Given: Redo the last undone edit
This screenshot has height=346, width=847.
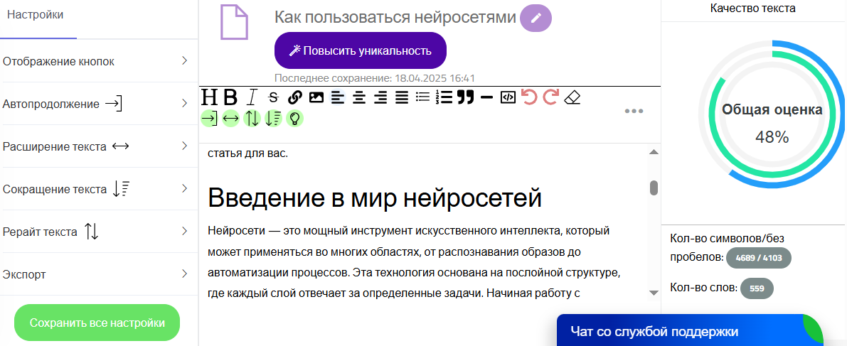Looking at the screenshot, I should pyautogui.click(x=550, y=97).
